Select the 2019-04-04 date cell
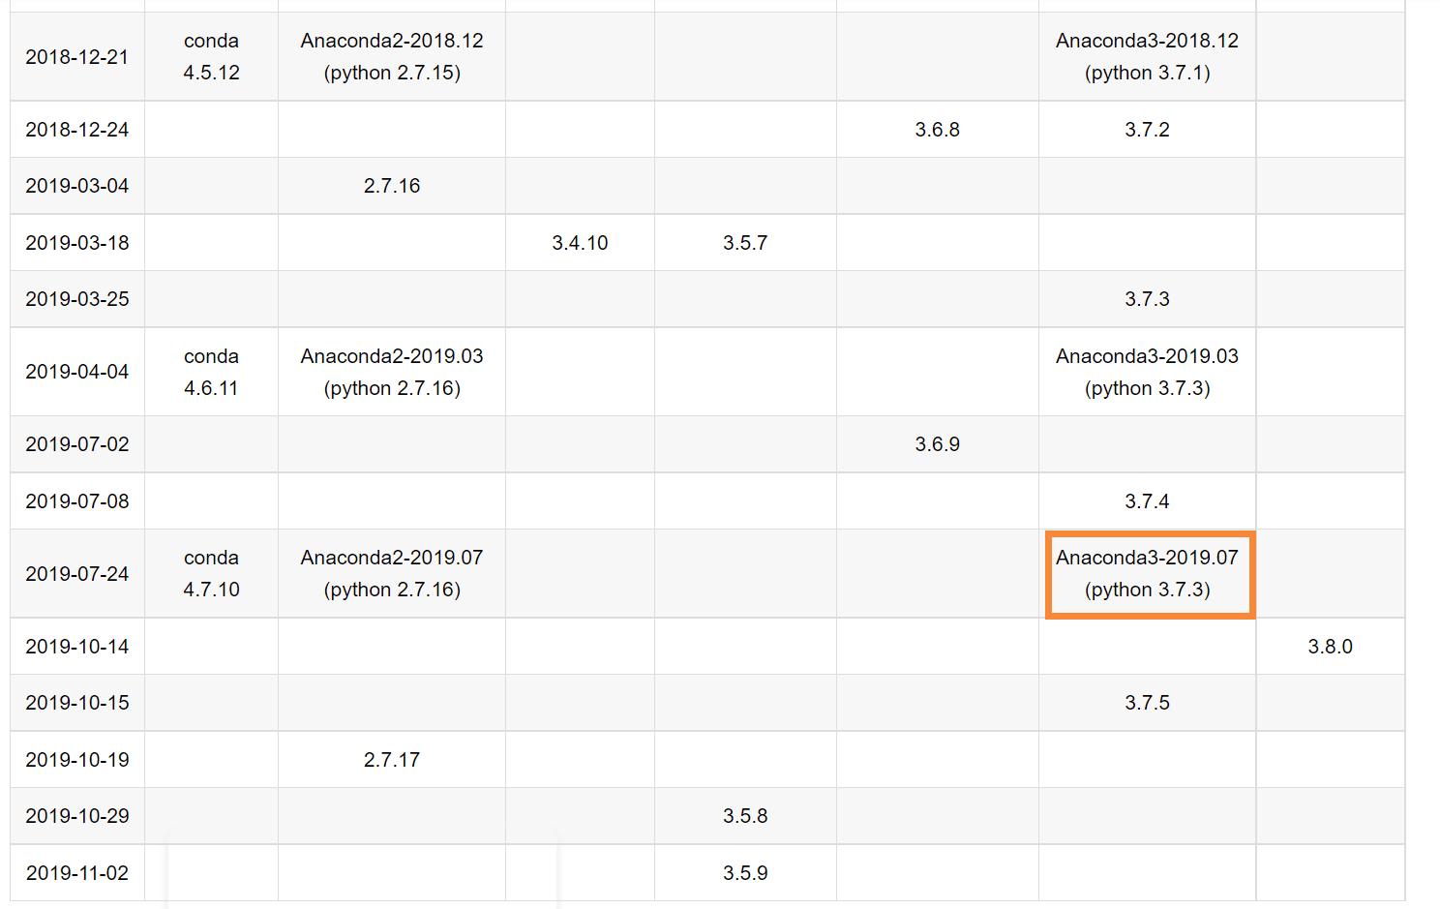Image resolution: width=1440 pixels, height=909 pixels. [x=77, y=372]
